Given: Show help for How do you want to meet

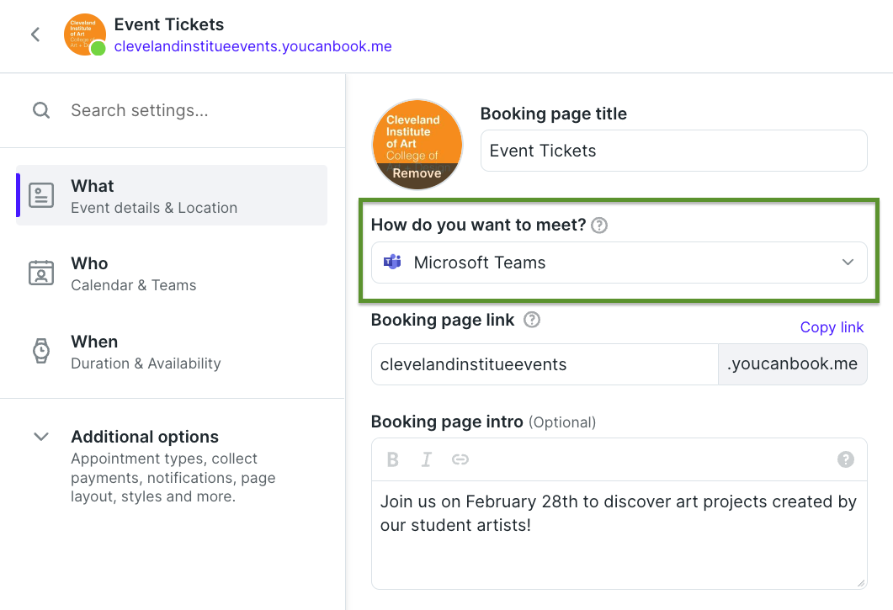Looking at the screenshot, I should tap(599, 225).
